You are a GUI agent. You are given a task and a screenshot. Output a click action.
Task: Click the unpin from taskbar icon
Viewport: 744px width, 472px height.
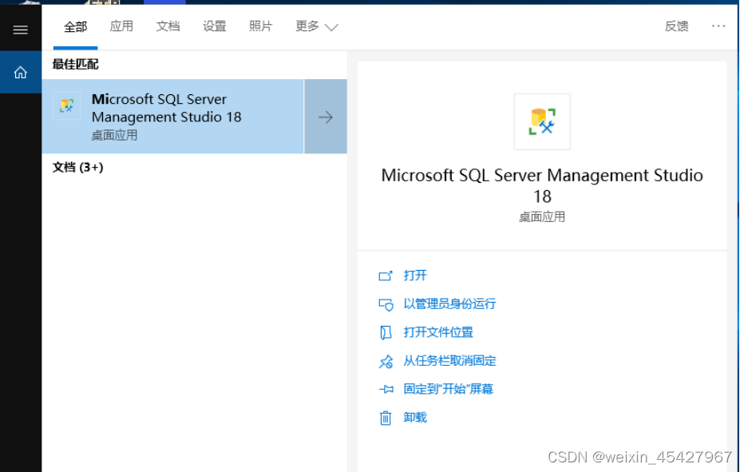[x=386, y=361]
